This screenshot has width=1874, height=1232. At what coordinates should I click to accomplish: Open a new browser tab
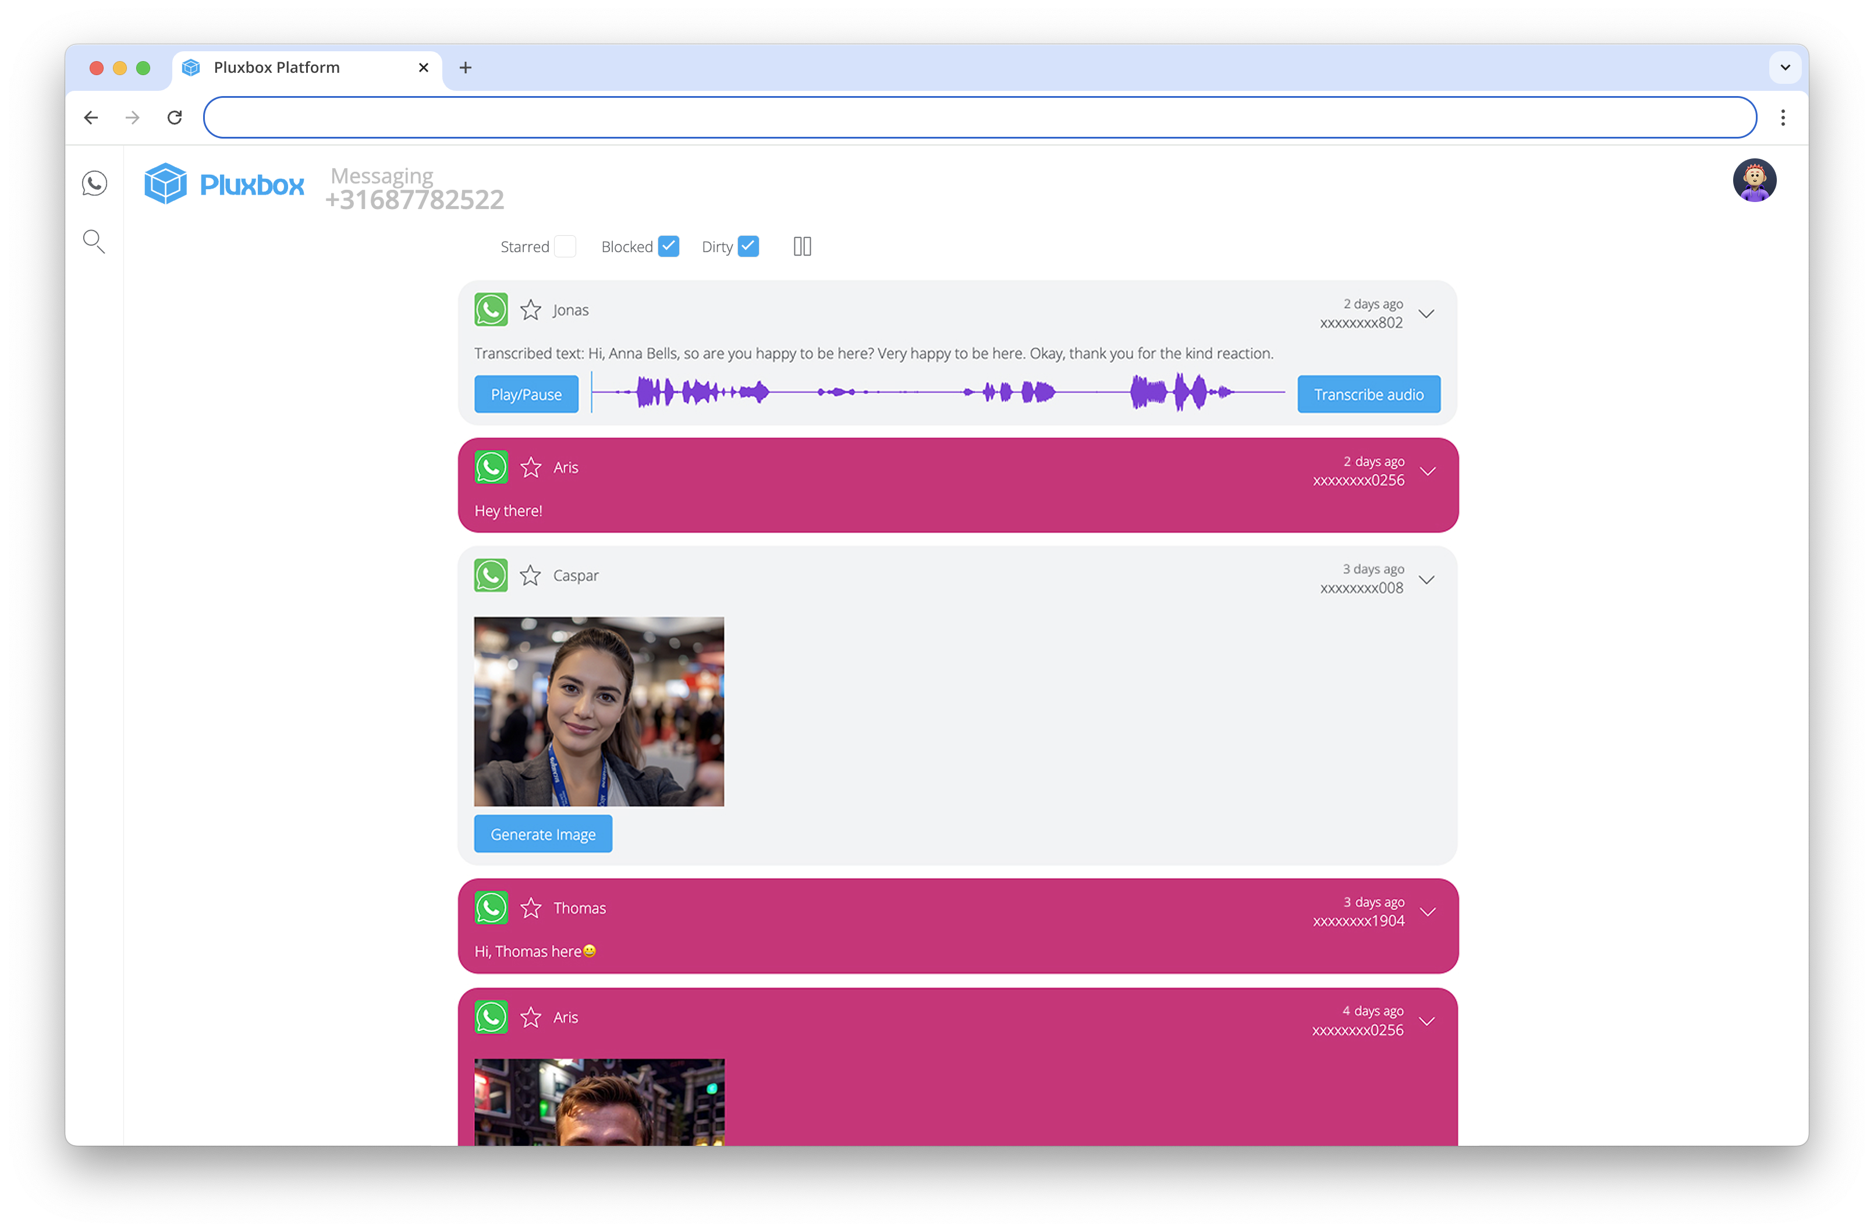pos(466,68)
